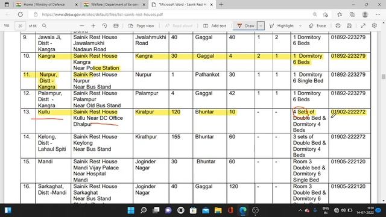
Task: Click 'Near Police Station' in Kangra row
Action: click(96, 68)
